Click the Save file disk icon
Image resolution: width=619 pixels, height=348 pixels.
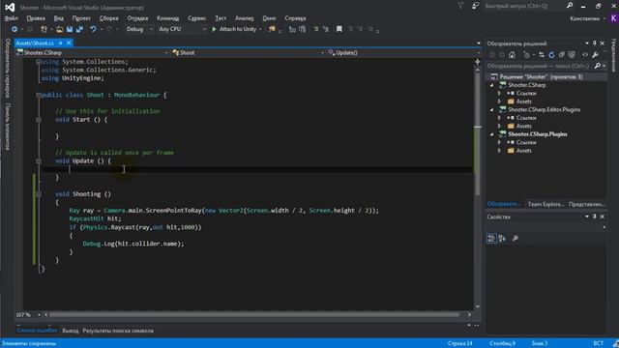pyautogui.click(x=70, y=29)
